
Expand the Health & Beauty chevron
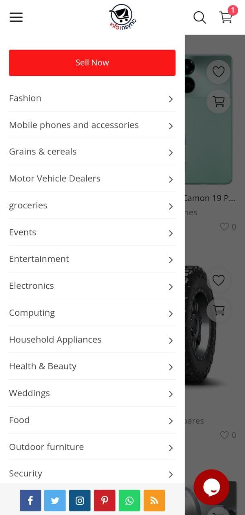171,367
